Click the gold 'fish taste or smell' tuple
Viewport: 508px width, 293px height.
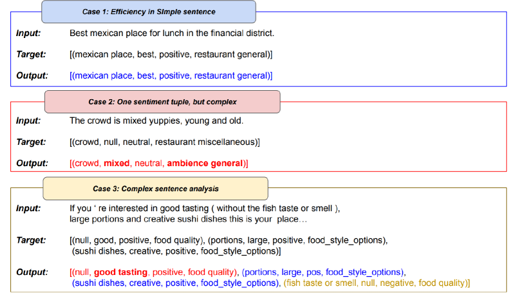377,283
